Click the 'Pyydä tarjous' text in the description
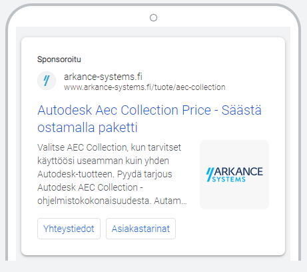The image size is (307, 272). coord(145,174)
